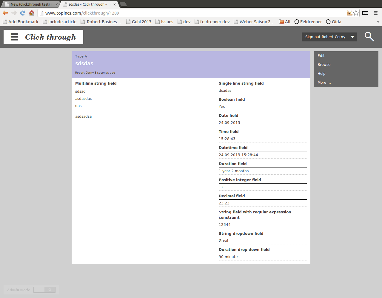
Task: Go to browser home page icon
Action: pos(32,13)
